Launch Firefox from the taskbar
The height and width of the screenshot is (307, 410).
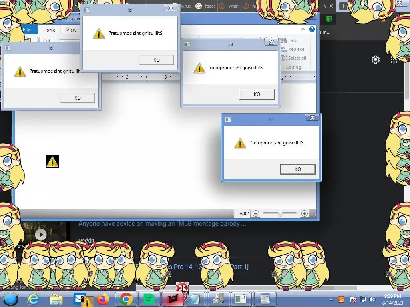(x=103, y=299)
